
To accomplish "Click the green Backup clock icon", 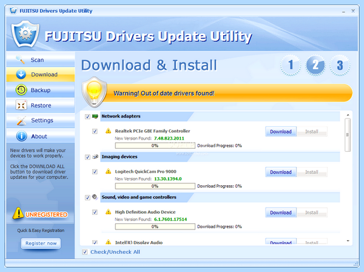I will click(21, 90).
